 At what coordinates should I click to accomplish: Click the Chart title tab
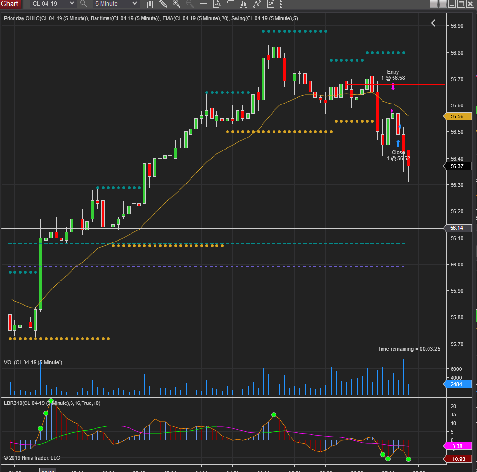pos(11,4)
